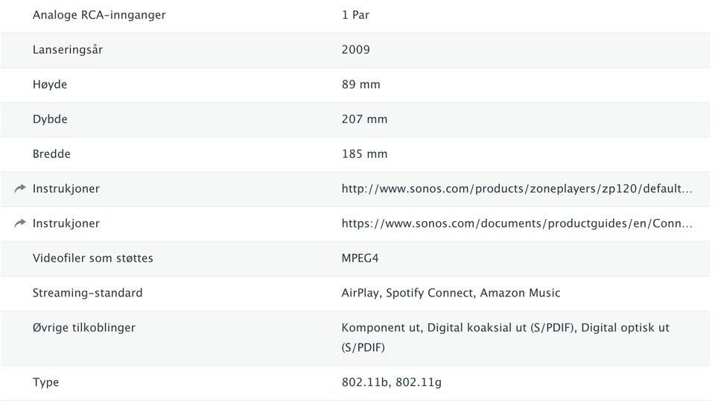The height and width of the screenshot is (412, 715).
Task: Select the Analoge RCA-innganger row label
Action: [99, 15]
